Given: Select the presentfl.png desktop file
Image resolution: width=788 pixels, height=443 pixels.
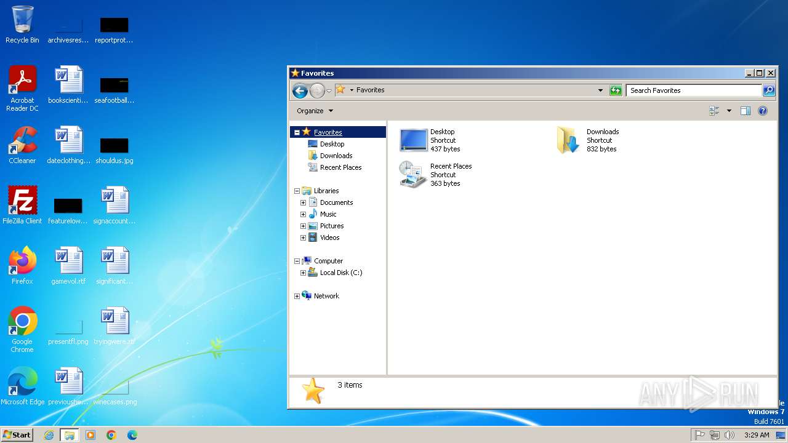Looking at the screenshot, I should click(68, 332).
